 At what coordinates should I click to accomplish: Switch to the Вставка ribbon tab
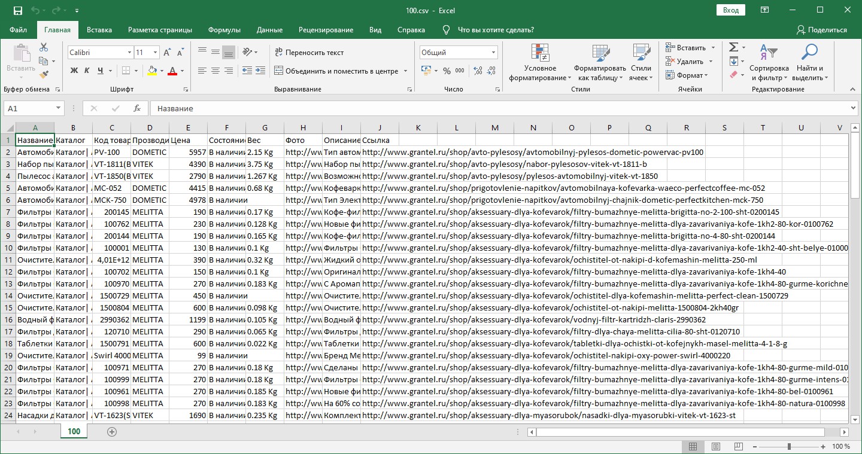(x=99, y=30)
